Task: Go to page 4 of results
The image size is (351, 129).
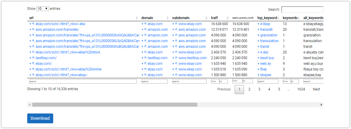Action: [269, 89]
